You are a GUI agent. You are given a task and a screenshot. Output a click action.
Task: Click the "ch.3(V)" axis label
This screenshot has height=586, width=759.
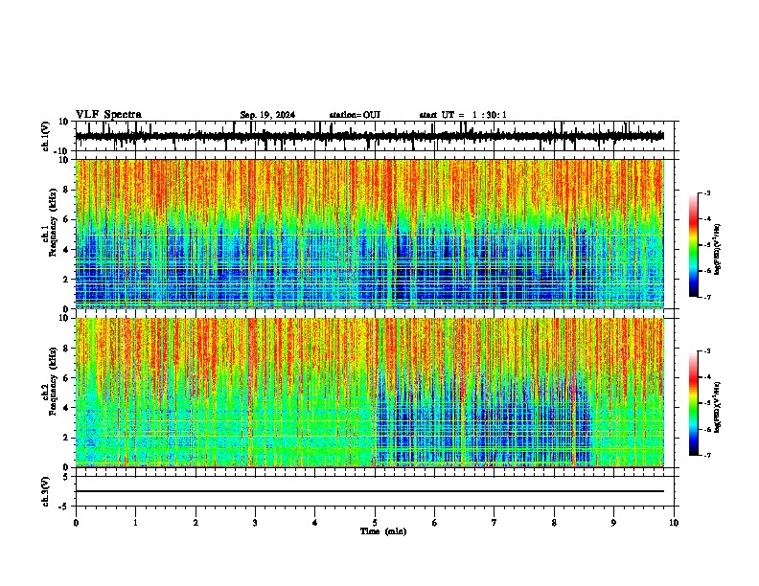[x=46, y=492]
